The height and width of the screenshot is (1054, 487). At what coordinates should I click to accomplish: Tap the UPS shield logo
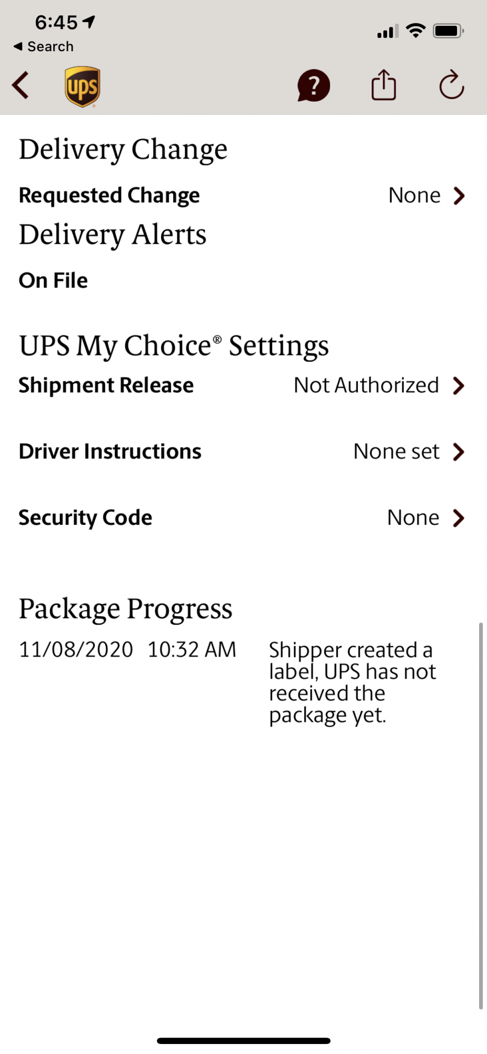(83, 87)
